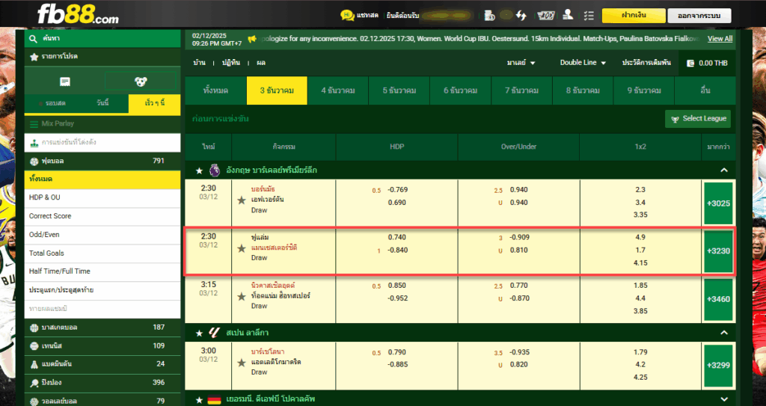The image size is (766, 406).
Task: Select the 5 ธันวาคม date tab
Action: click(399, 90)
